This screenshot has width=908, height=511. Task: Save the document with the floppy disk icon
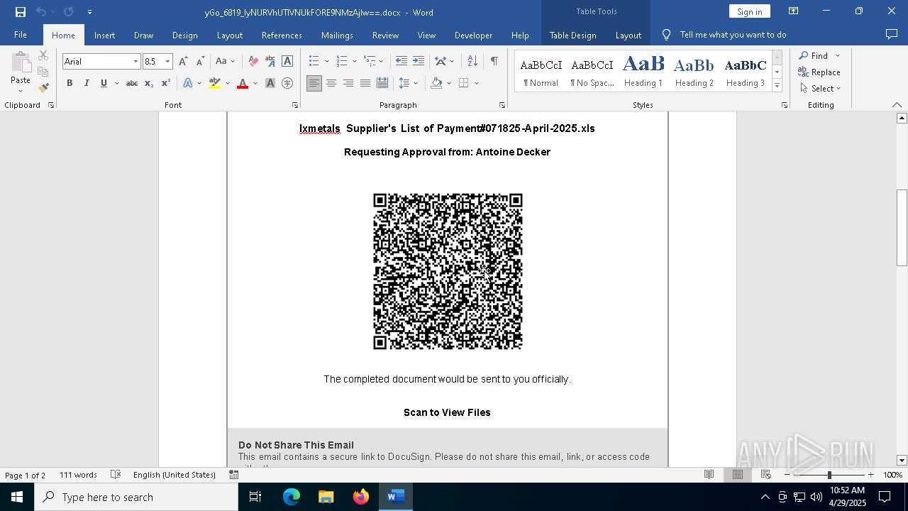click(21, 12)
